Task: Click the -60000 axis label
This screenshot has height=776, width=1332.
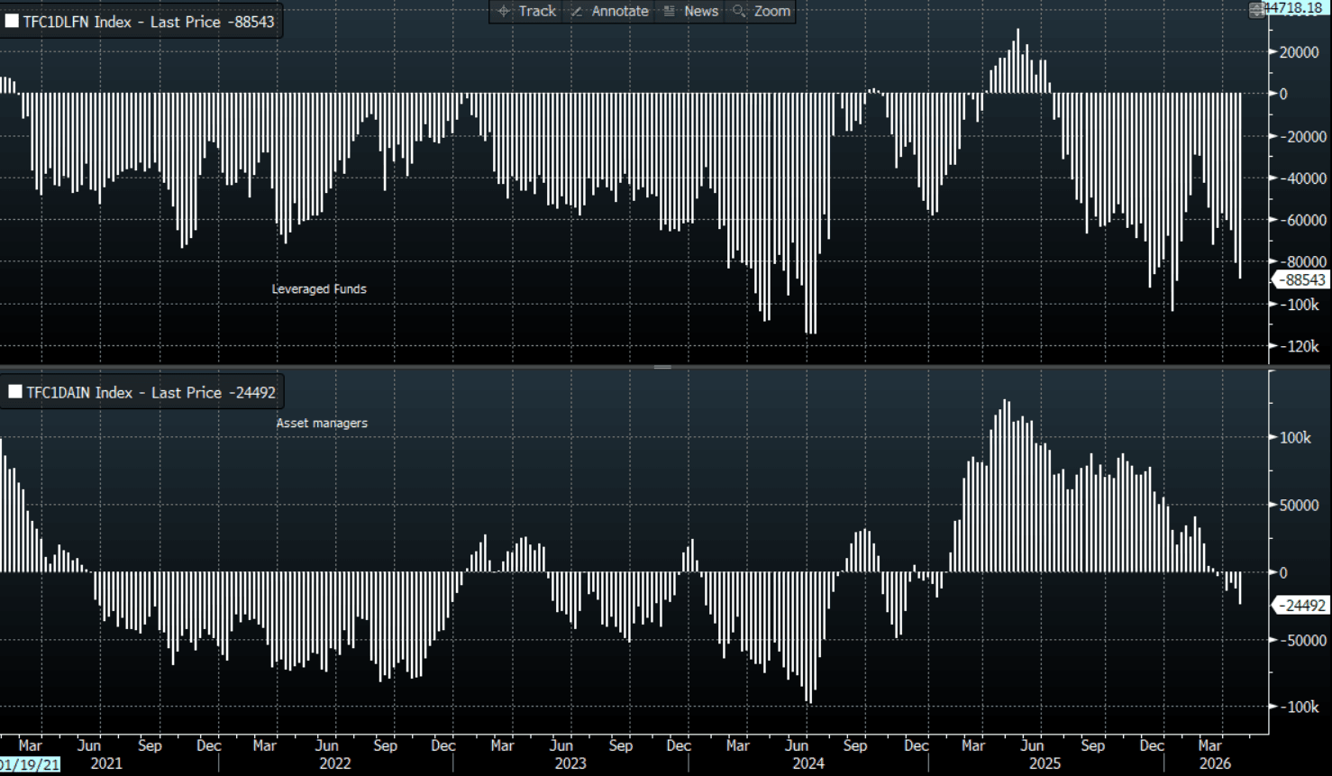Action: 1303,220
